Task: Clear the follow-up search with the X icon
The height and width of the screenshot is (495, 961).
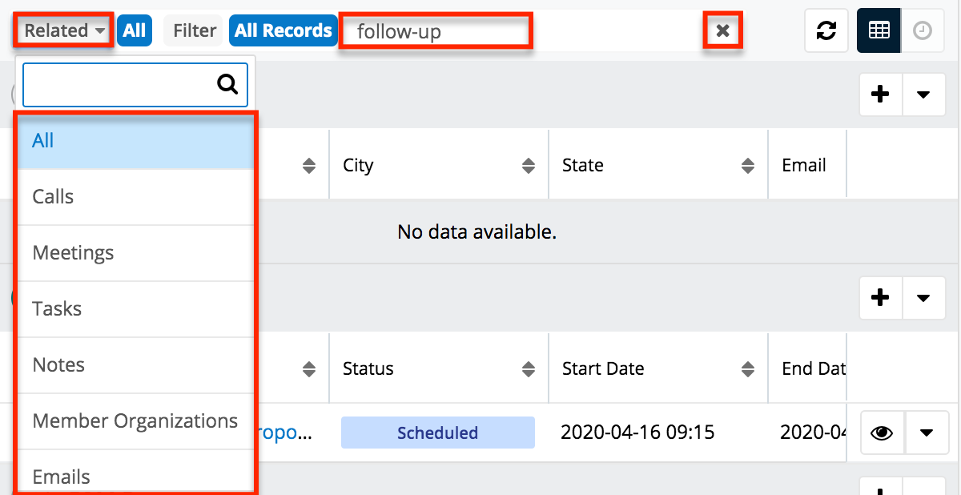Action: 722,30
